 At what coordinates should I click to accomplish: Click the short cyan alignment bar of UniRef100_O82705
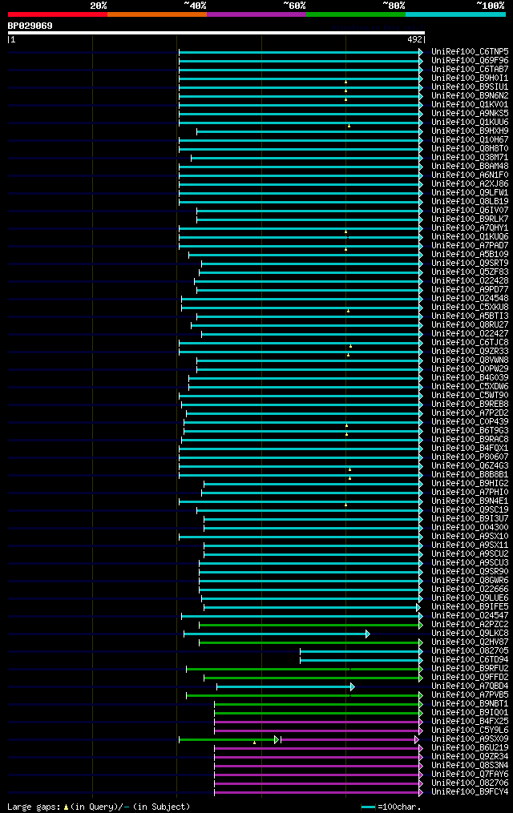tap(361, 652)
